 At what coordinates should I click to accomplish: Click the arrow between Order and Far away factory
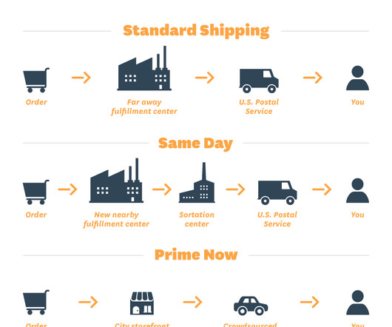point(81,78)
